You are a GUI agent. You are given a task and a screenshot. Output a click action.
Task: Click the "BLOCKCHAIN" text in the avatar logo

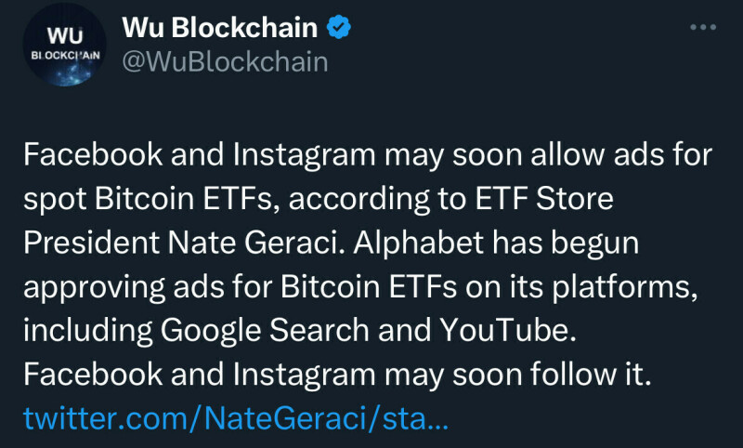[x=65, y=55]
